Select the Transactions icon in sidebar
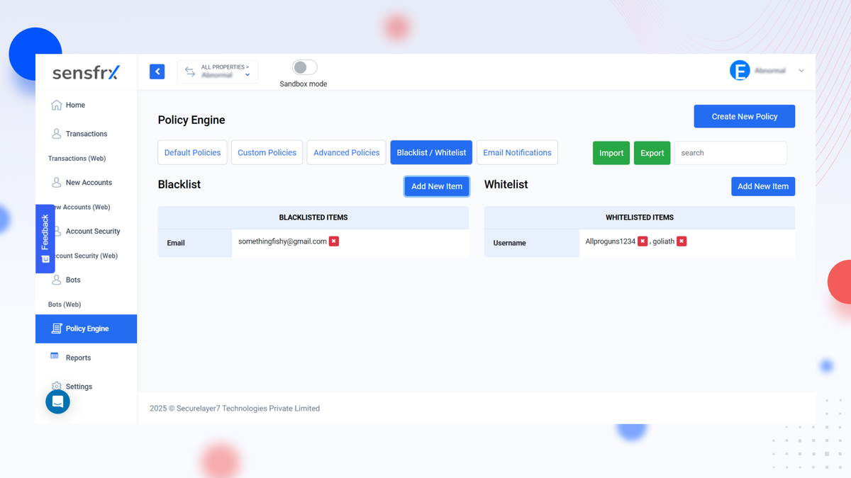Viewport: 851px width, 478px height. pyautogui.click(x=57, y=133)
